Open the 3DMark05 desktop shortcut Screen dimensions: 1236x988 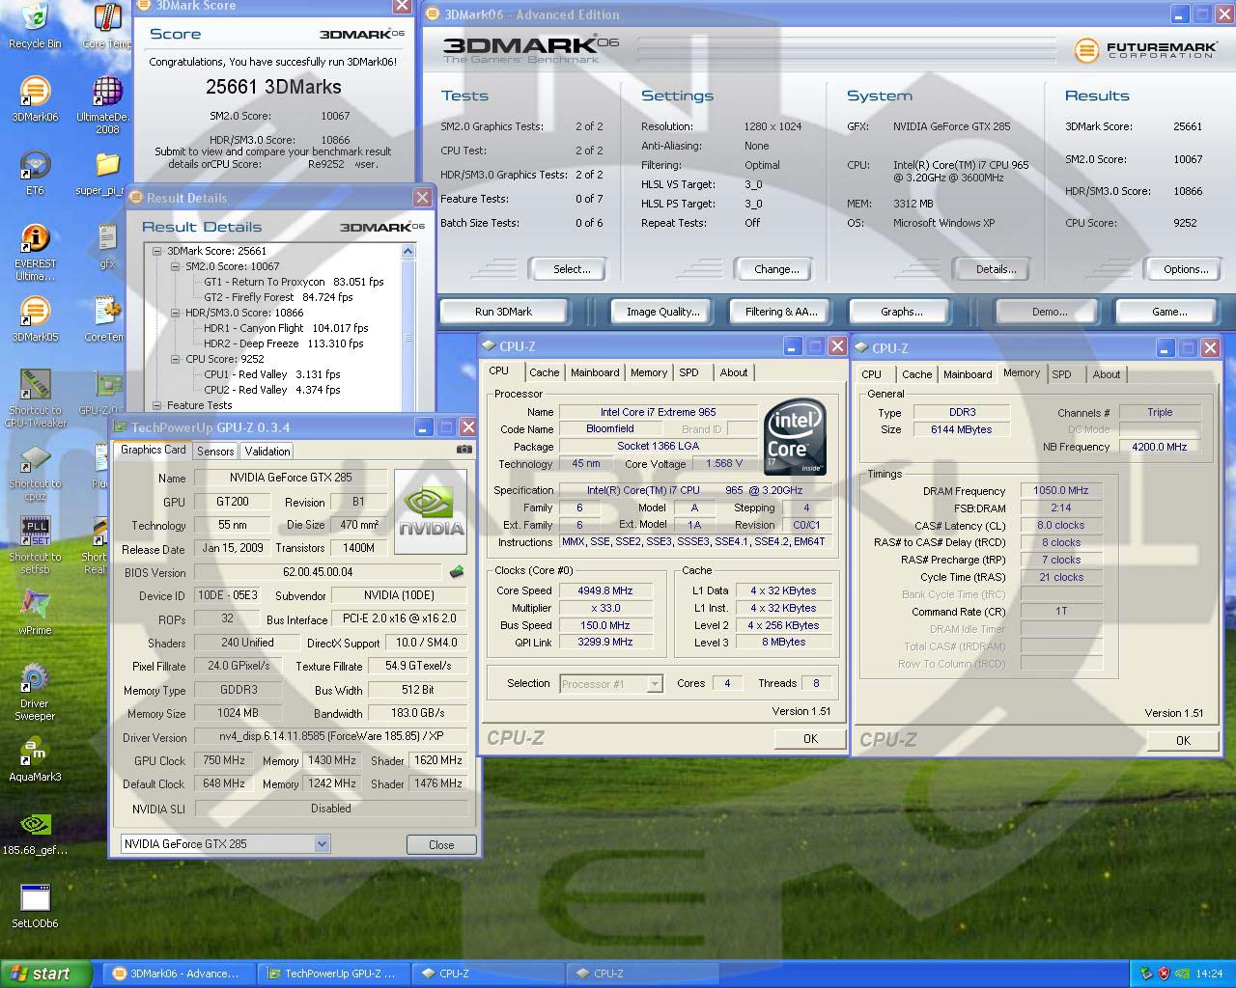pyautogui.click(x=35, y=318)
